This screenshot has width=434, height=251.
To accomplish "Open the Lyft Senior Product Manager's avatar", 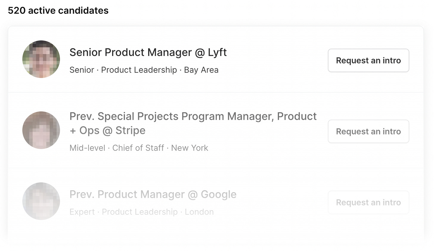I will point(41,59).
